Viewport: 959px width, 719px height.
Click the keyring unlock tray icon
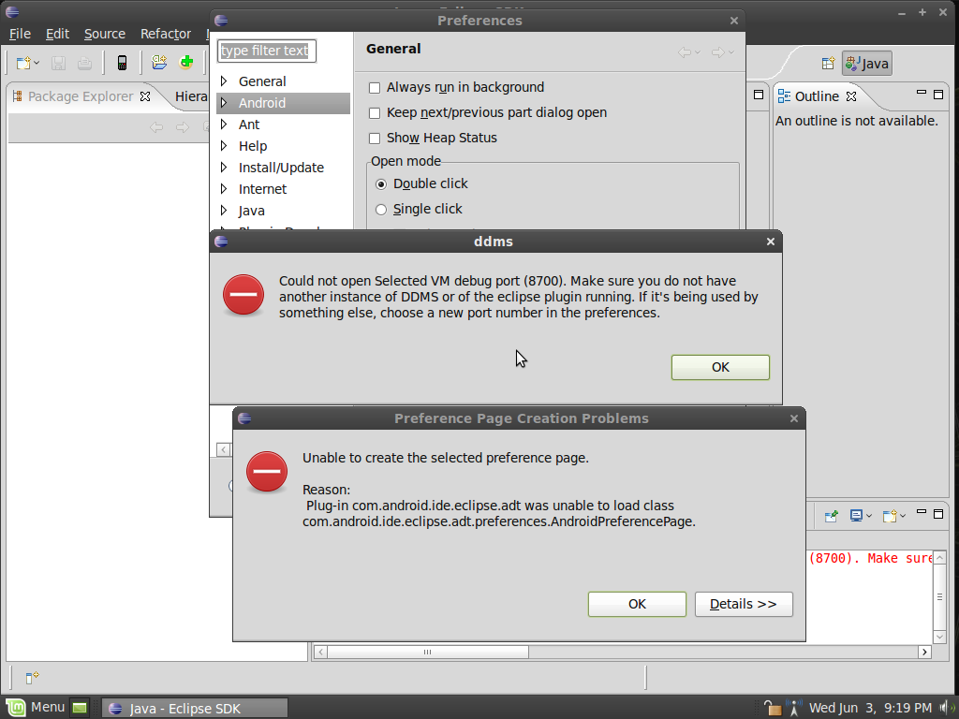(x=773, y=708)
